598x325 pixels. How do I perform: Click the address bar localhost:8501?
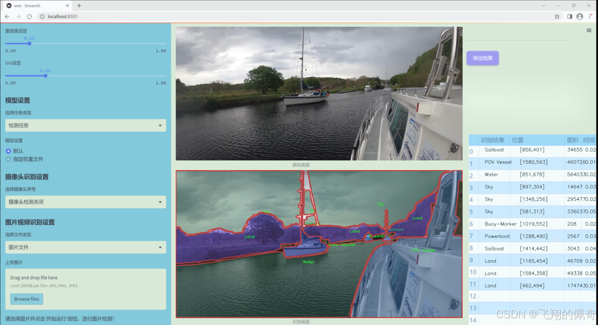(x=294, y=16)
